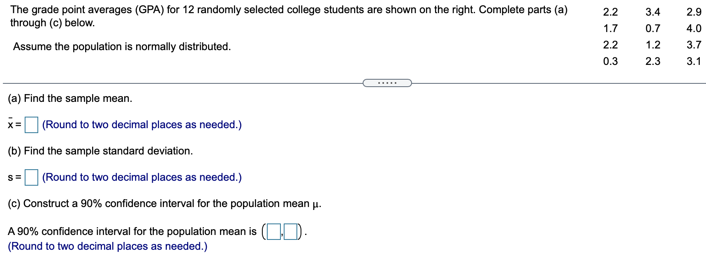This screenshot has width=706, height=267.
Task: Select the GPA value 2.9
Action: coord(694,12)
